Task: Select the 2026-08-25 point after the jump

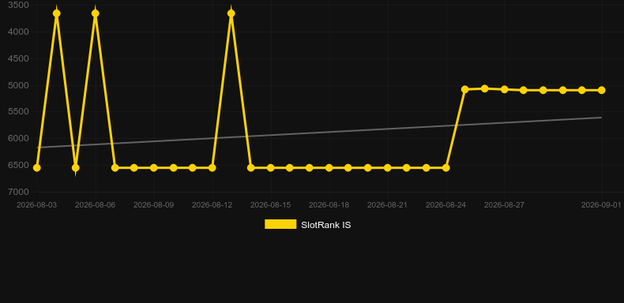Action: [464, 89]
